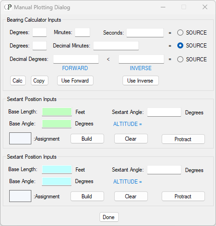The width and height of the screenshot is (216, 226).
Task: Click Protract in first Sextant section
Action: click(183, 139)
